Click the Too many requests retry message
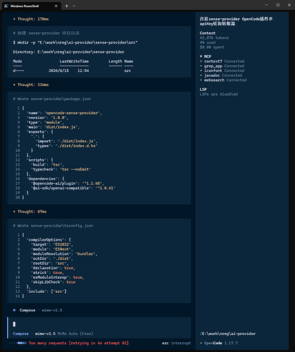Screen dimensions: 295x352 point(79,343)
